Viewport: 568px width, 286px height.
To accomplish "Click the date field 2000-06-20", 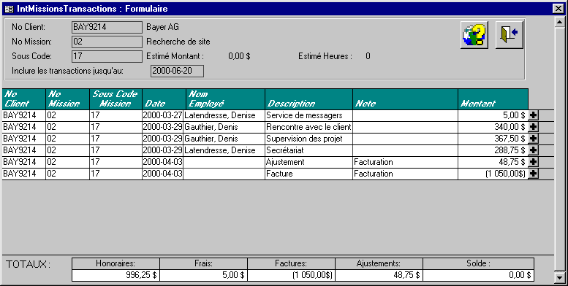I will click(177, 71).
